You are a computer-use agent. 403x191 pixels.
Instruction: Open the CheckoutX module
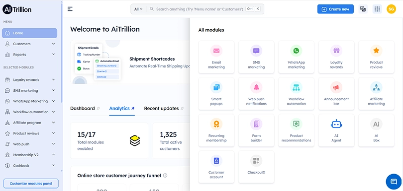256,167
